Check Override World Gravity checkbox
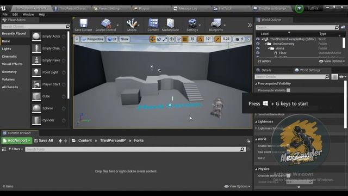Screen dimensions: 348x196 [x=288, y=176]
